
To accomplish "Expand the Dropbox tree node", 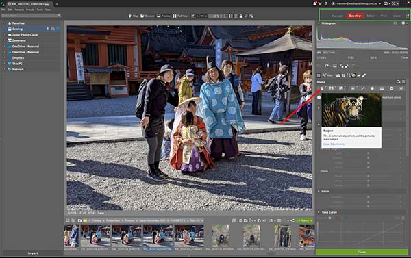I will coord(5,58).
